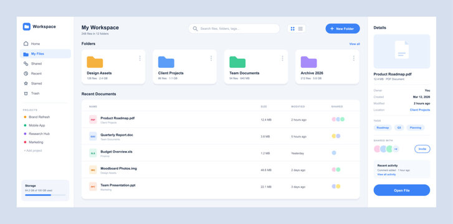Open the Team Documents green folder icon
This screenshot has width=453, height=224.
click(237, 62)
